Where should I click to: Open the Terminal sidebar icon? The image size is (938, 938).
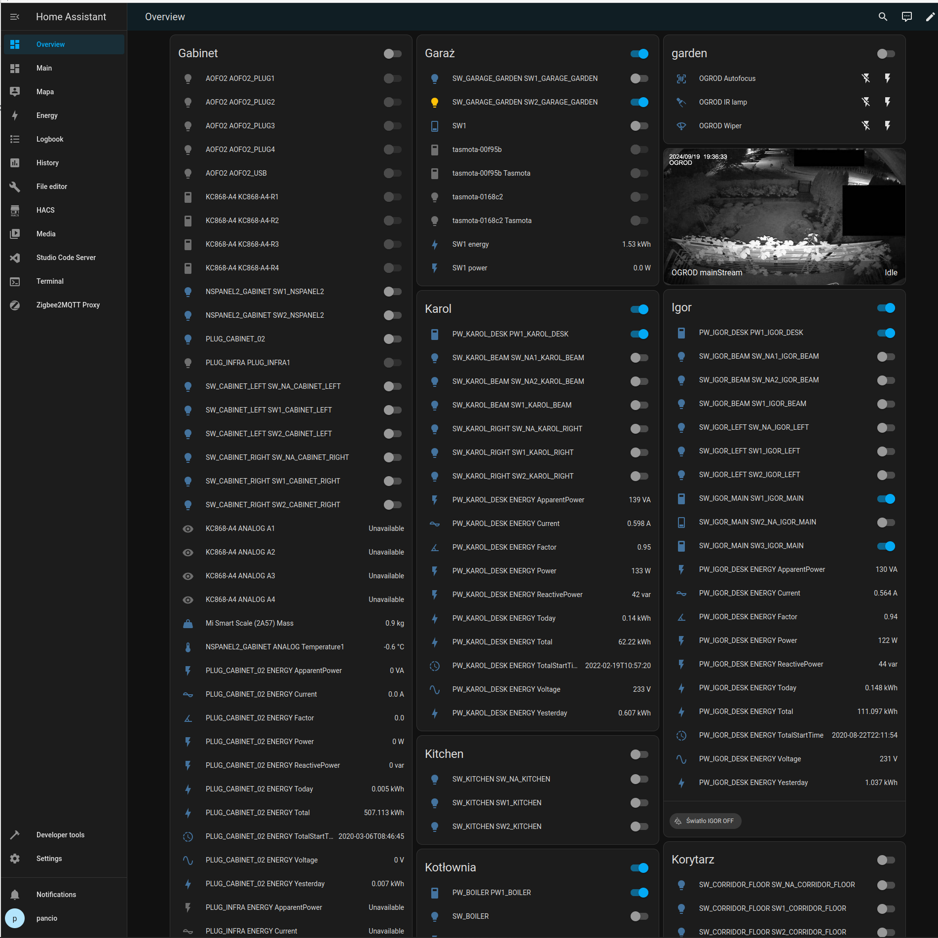pyautogui.click(x=15, y=281)
